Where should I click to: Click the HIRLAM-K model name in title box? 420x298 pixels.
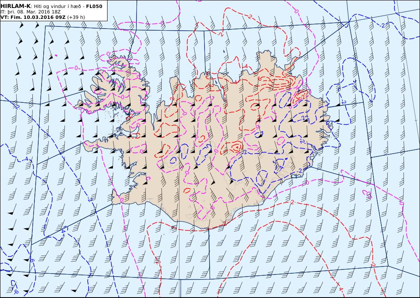(16, 6)
